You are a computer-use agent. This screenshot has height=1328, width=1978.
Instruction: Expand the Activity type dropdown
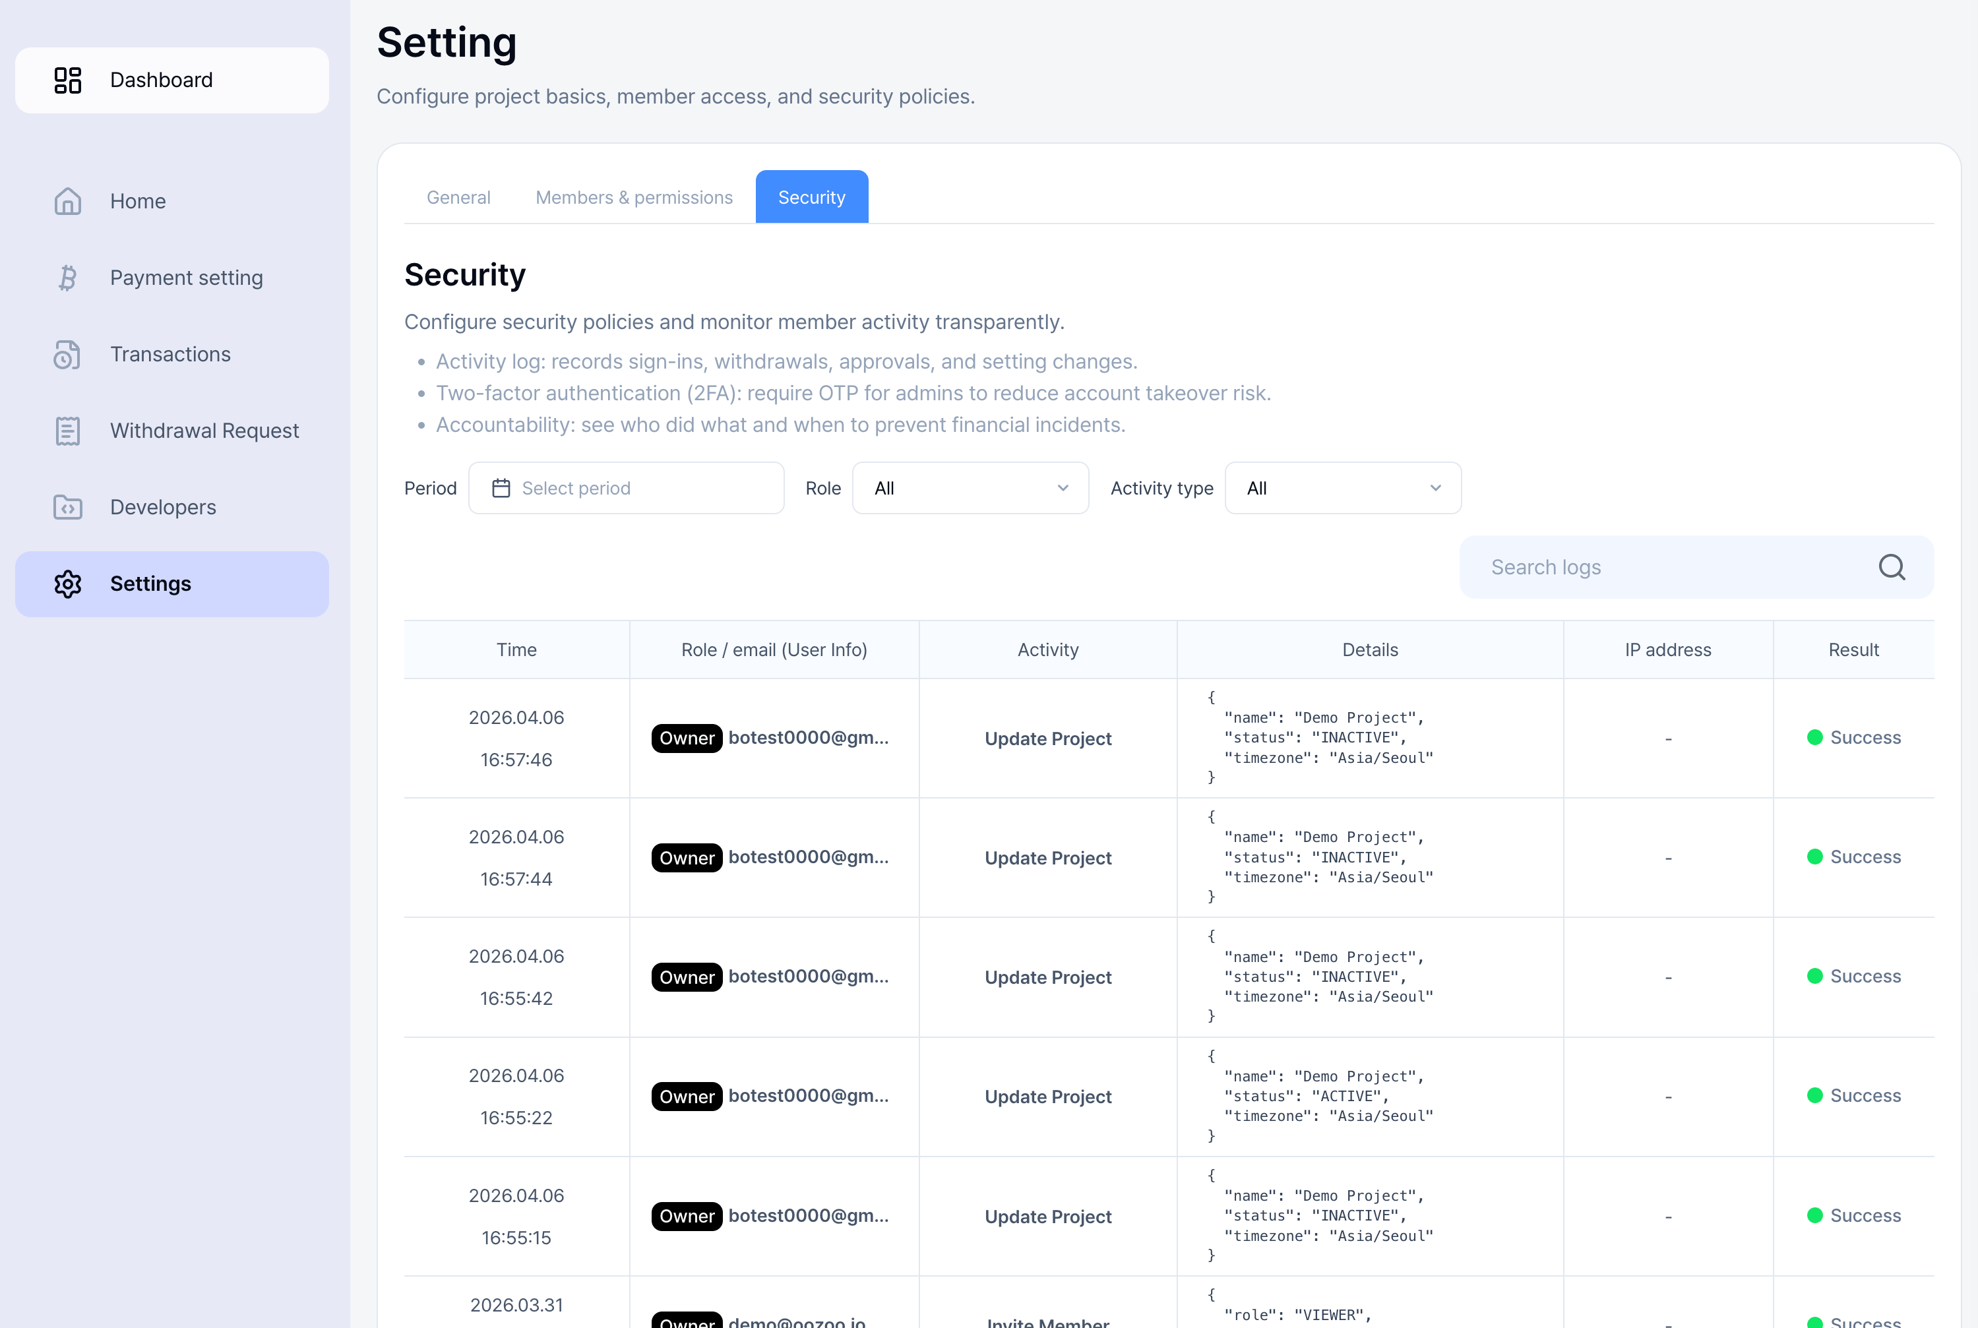point(1343,488)
